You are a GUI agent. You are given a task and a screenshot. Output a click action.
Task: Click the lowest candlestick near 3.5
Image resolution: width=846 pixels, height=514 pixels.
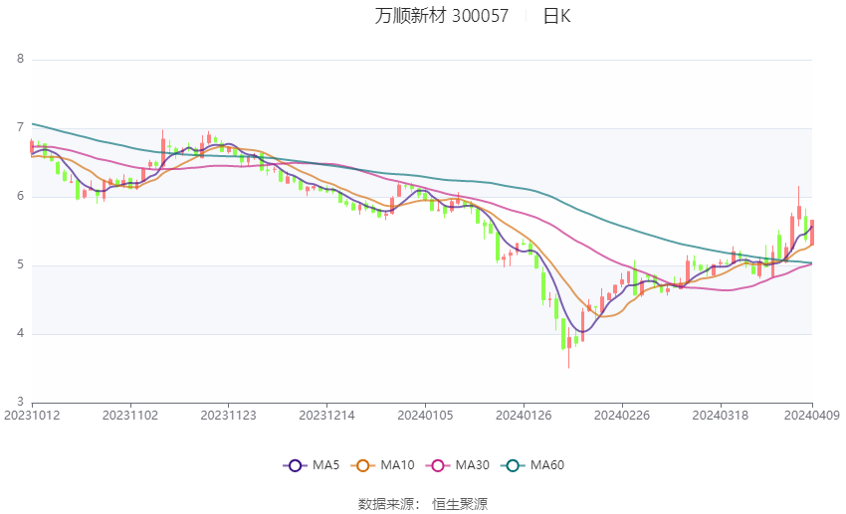pyautogui.click(x=568, y=348)
